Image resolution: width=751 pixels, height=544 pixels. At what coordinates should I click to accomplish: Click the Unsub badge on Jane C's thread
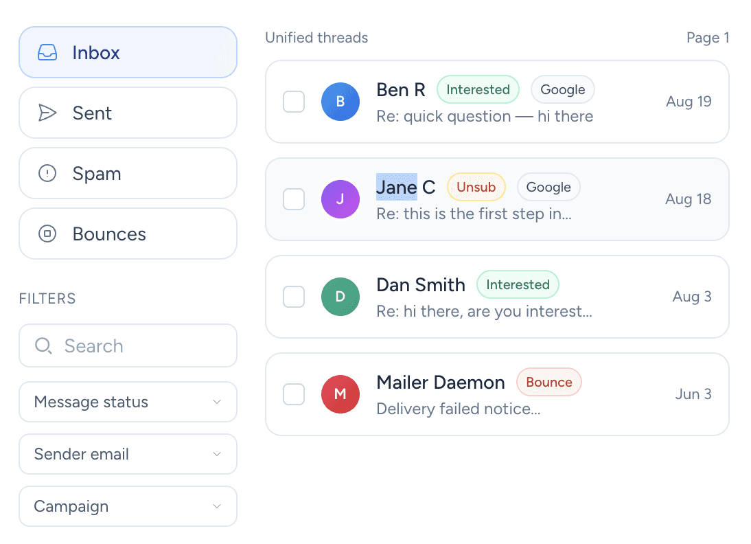coord(476,187)
